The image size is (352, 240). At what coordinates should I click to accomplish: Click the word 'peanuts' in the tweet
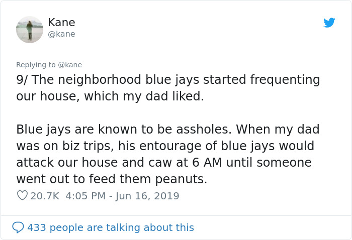tap(179, 179)
